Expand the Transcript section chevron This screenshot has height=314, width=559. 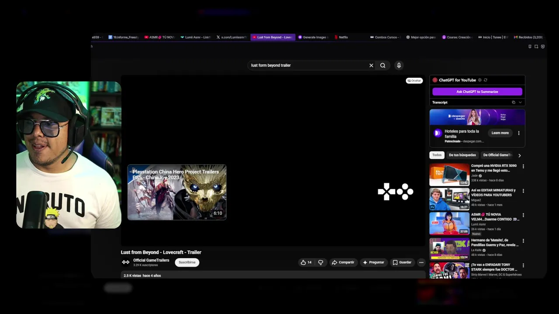(520, 102)
